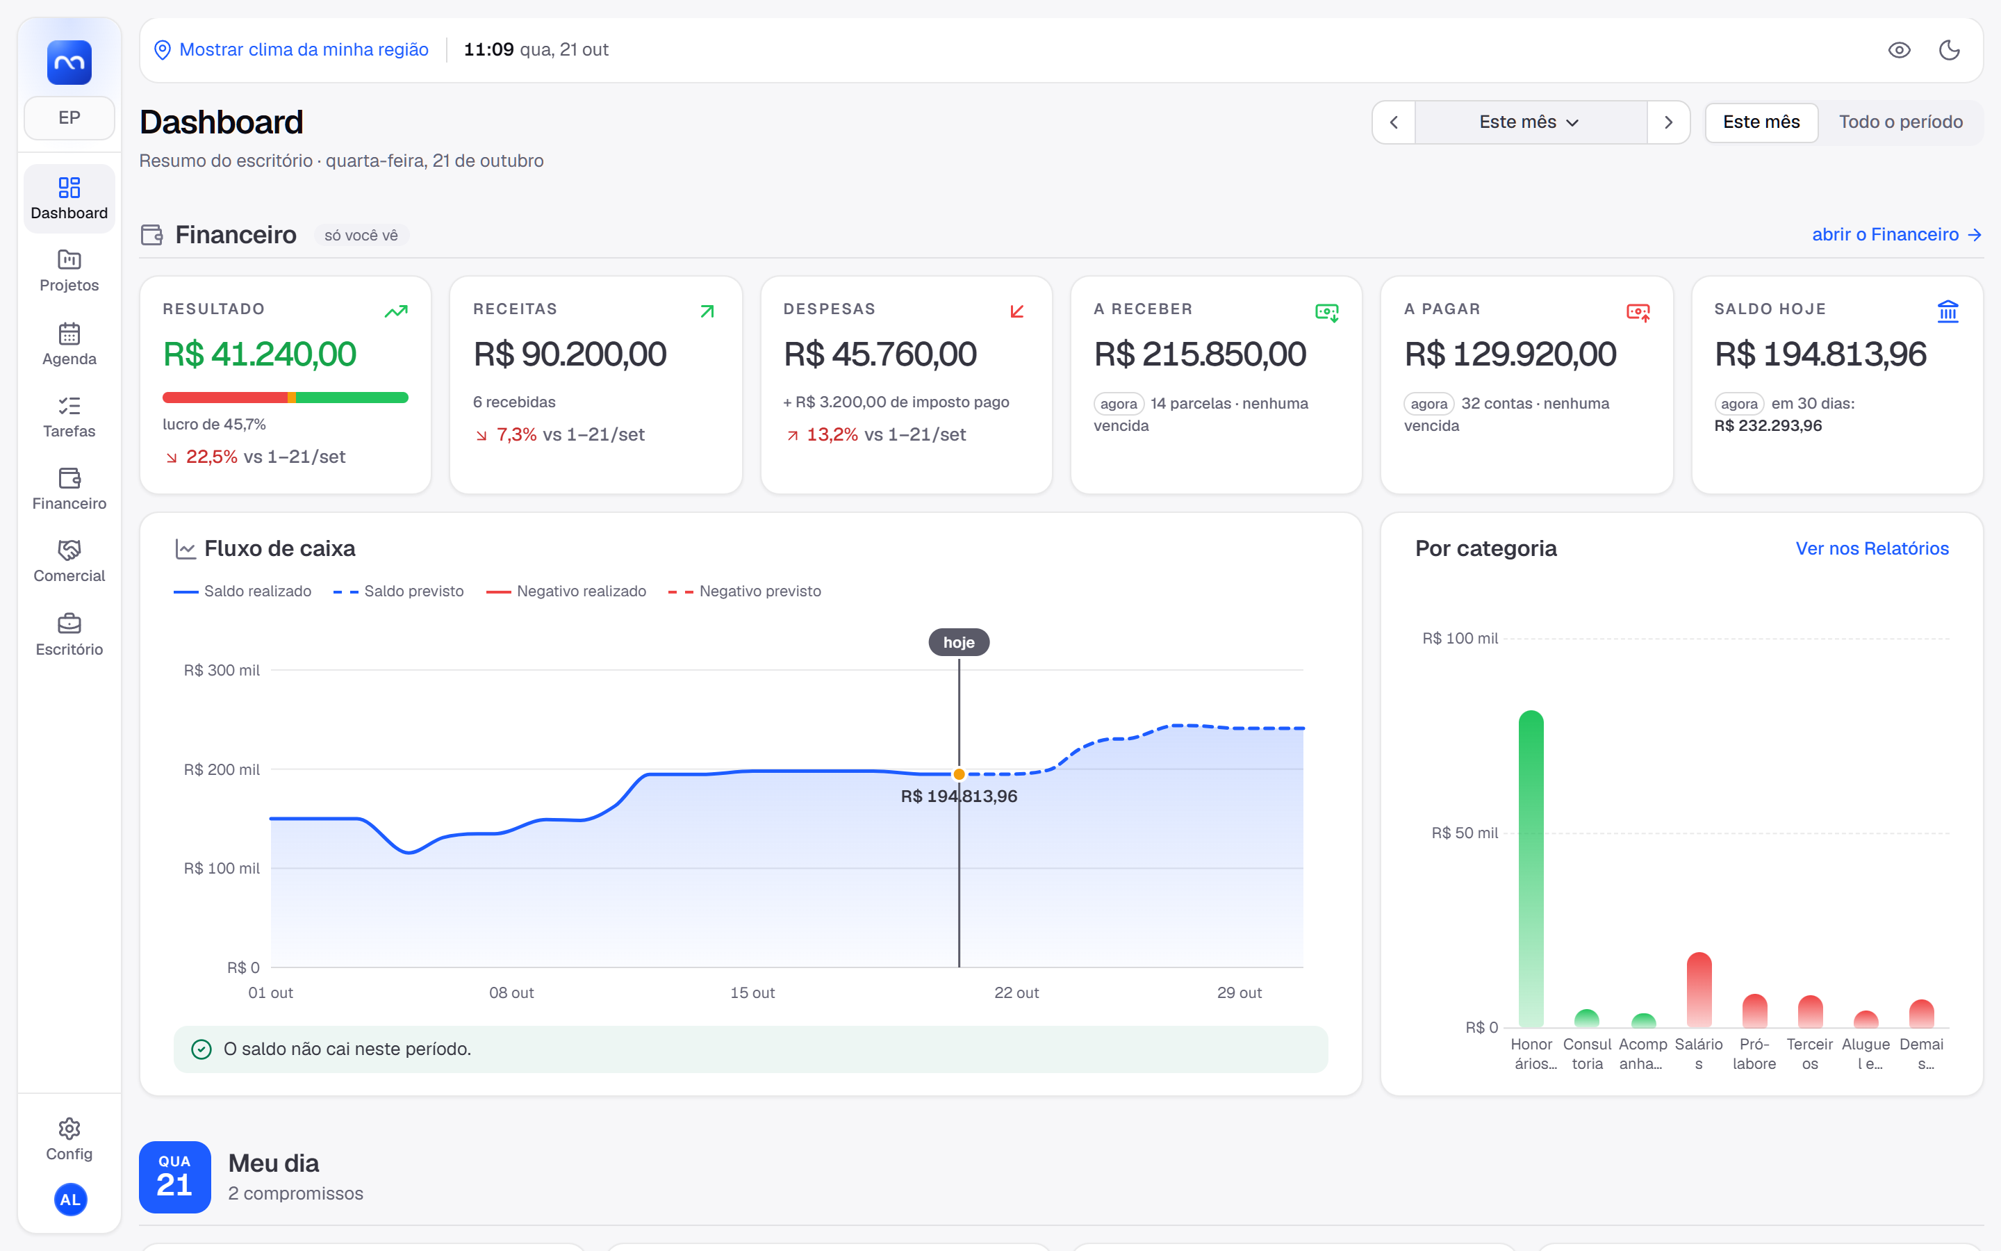Click the Saldo Hoje bank icon
The height and width of the screenshot is (1251, 2001).
[x=1948, y=311]
